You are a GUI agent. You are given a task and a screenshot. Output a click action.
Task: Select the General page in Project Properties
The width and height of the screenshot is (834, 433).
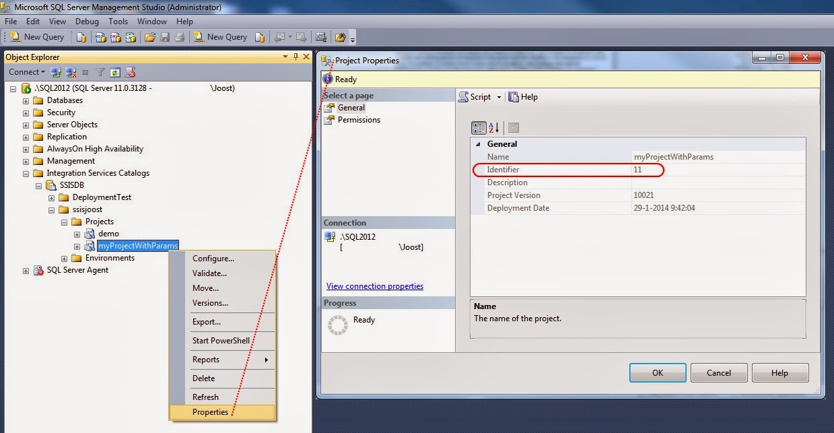click(x=351, y=108)
